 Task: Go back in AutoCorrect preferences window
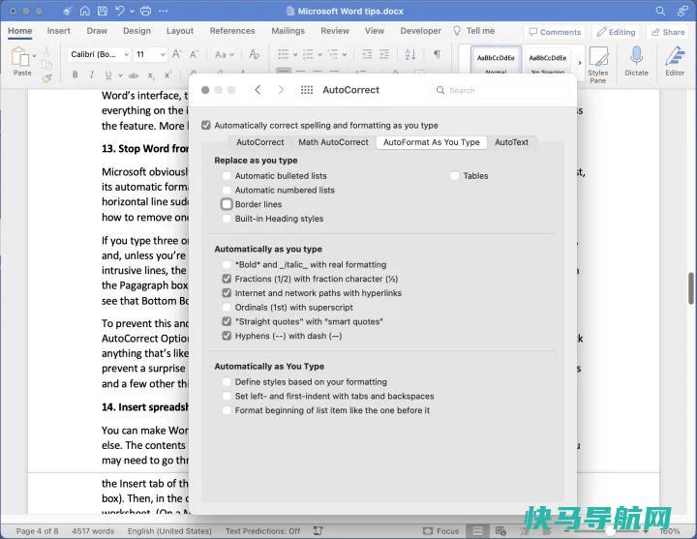(258, 90)
